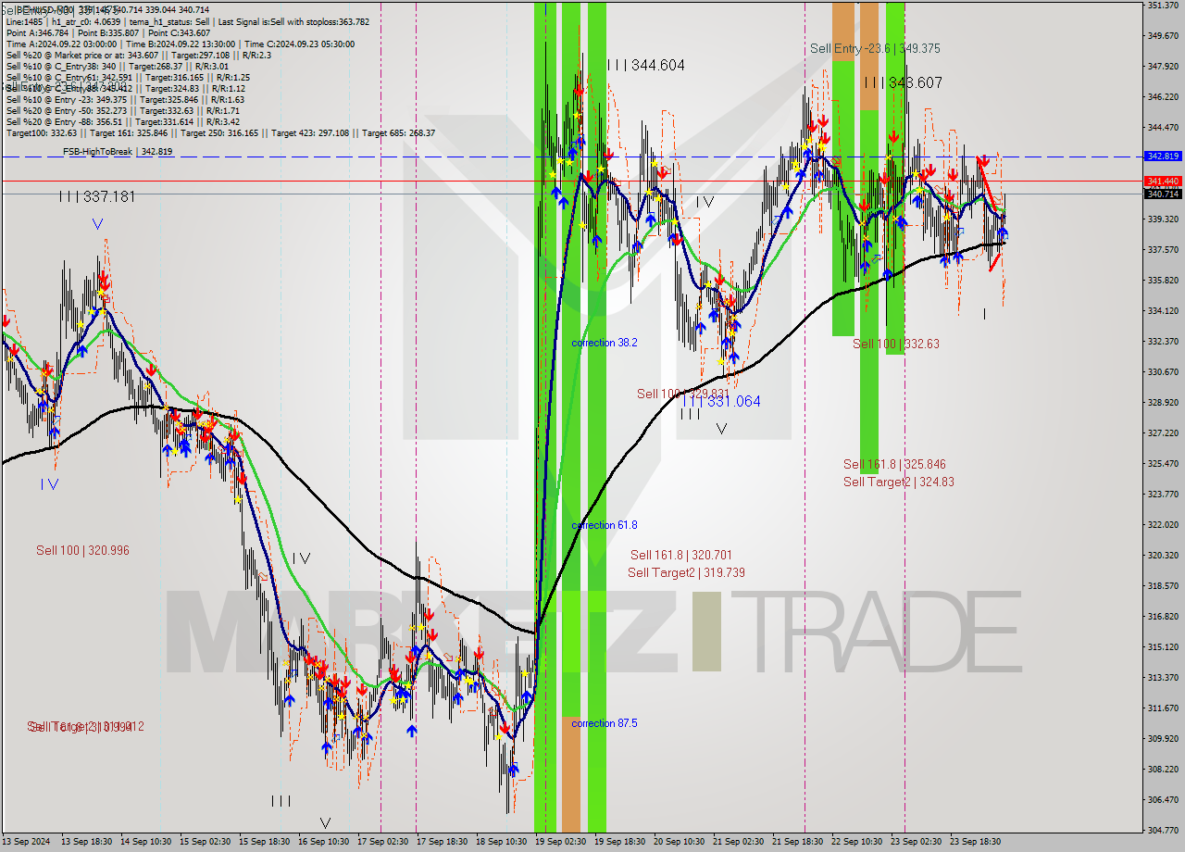This screenshot has width=1185, height=852.
Task: Click the 308.220 price axis value
Action: (1163, 770)
